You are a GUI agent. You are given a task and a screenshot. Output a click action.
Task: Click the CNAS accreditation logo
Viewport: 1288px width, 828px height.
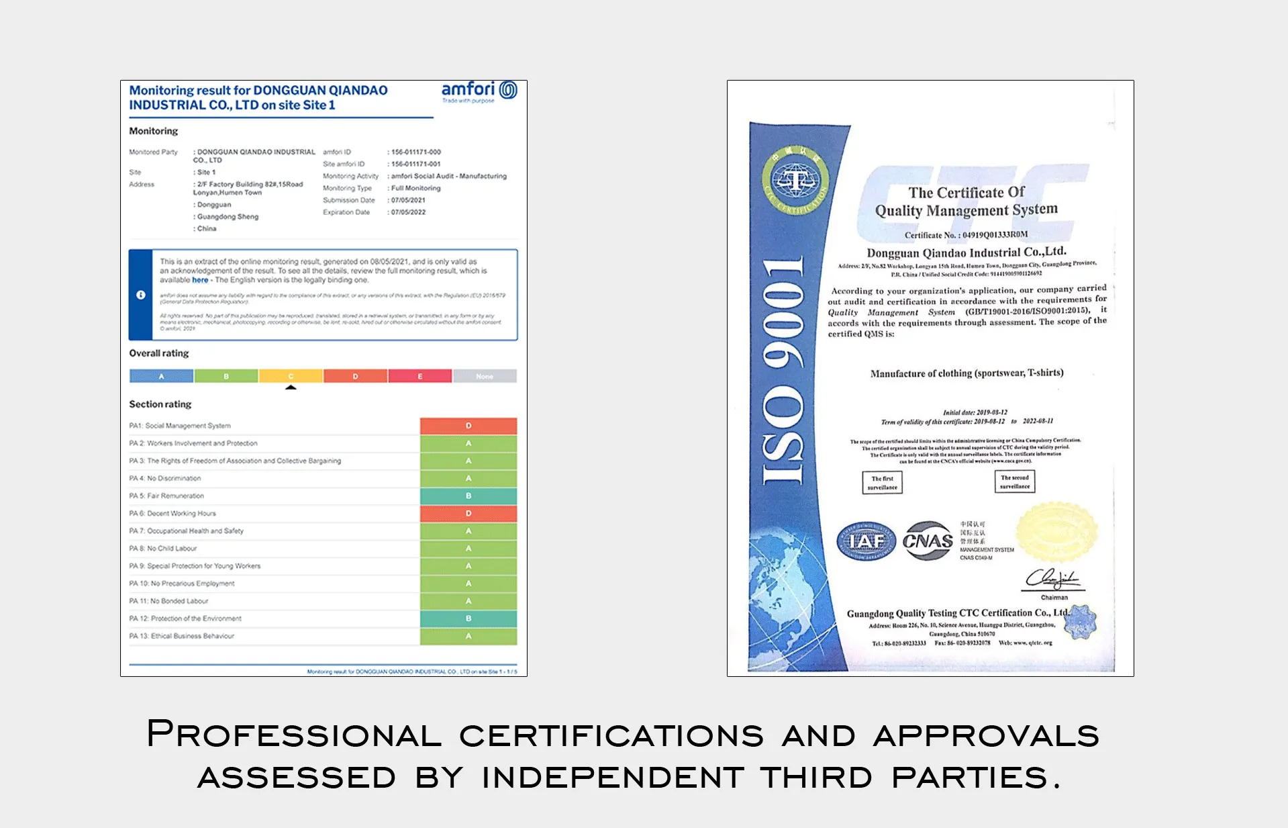pos(928,541)
